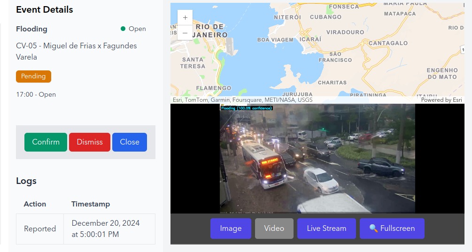The image size is (472, 252).
Task: Dismiss the flooding event
Action: point(90,142)
